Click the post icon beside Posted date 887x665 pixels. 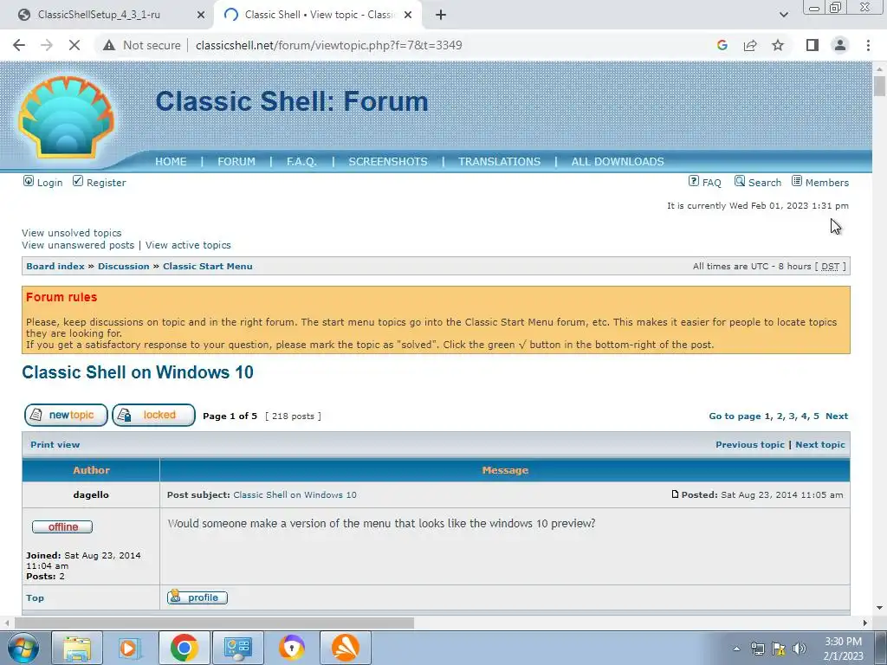pyautogui.click(x=675, y=494)
